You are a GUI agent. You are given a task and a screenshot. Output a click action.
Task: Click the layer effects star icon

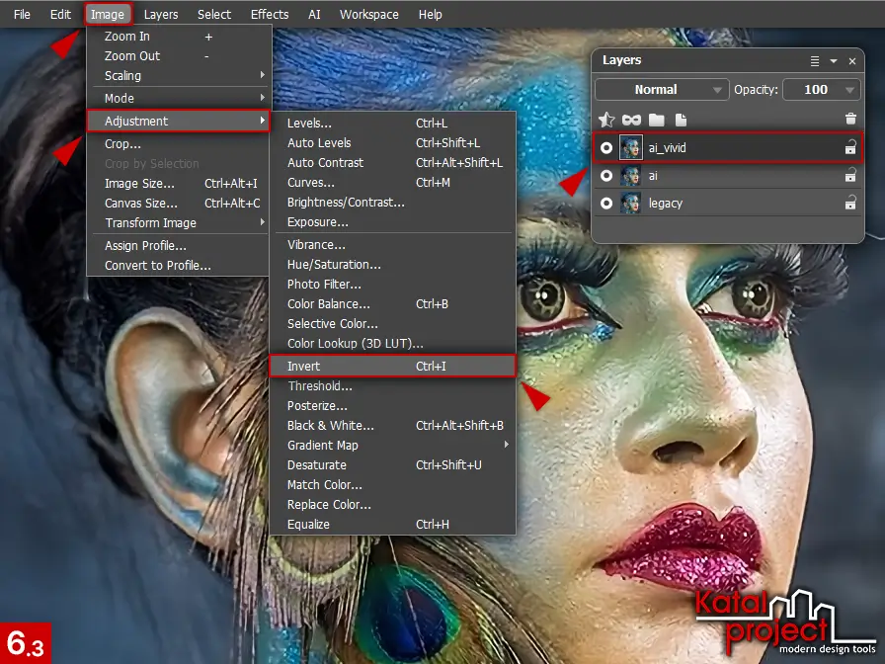click(607, 120)
